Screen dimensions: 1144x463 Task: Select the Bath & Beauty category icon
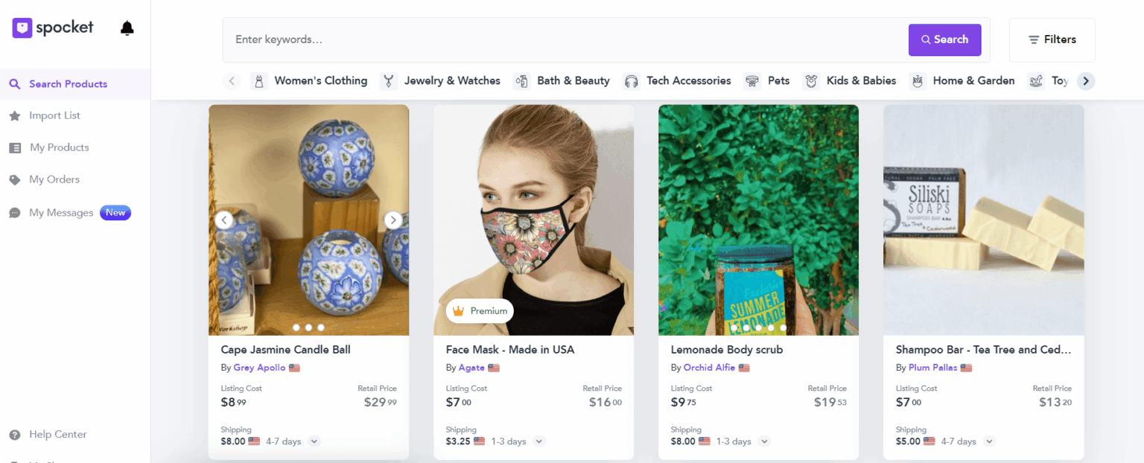click(521, 80)
